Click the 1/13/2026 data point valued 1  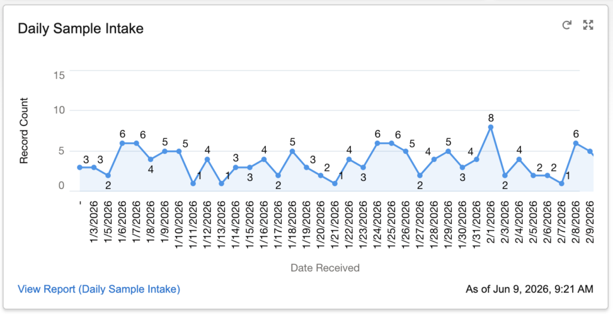pyautogui.click(x=221, y=183)
